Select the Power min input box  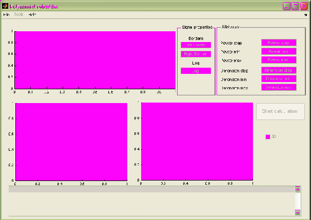pyautogui.click(x=279, y=51)
